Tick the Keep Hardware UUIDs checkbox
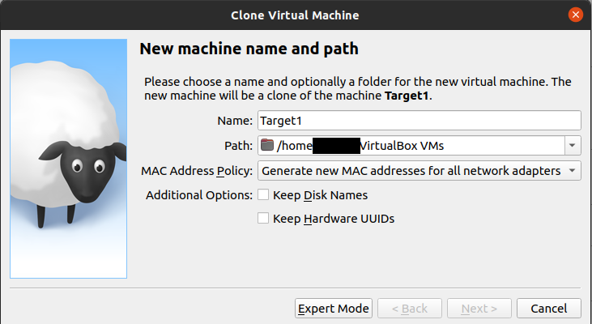The height and width of the screenshot is (324, 592). point(263,218)
